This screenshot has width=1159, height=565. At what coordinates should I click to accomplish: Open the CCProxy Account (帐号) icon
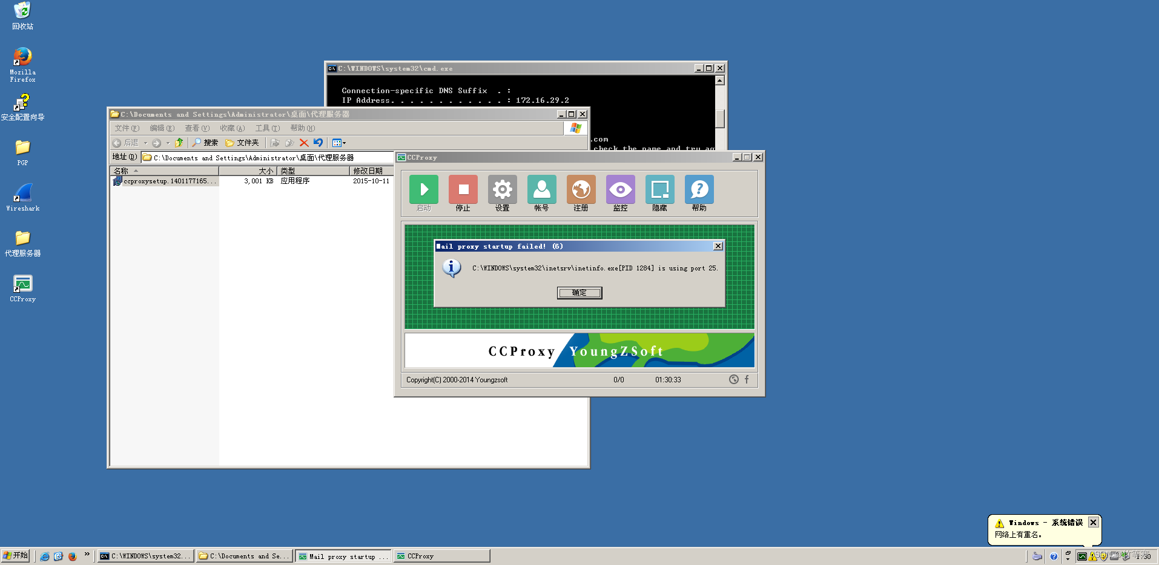(x=542, y=190)
